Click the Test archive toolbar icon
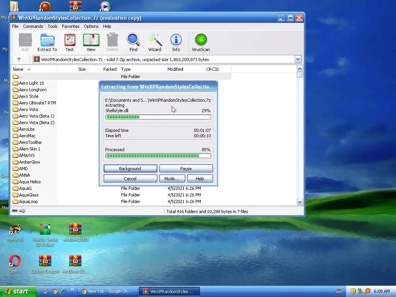 click(x=70, y=43)
